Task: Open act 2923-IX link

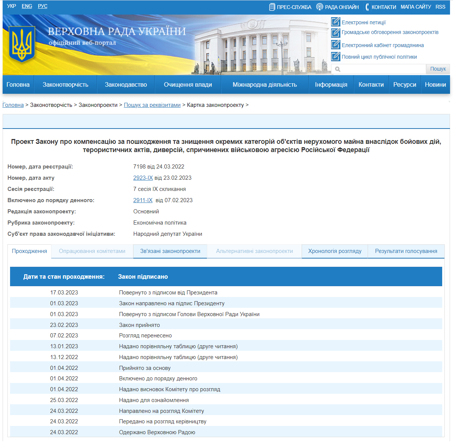Action: tap(143, 178)
